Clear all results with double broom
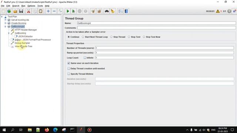Screen dimensions: 237x133 (99, 11)
